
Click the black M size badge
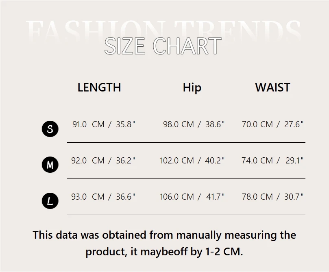50,165
